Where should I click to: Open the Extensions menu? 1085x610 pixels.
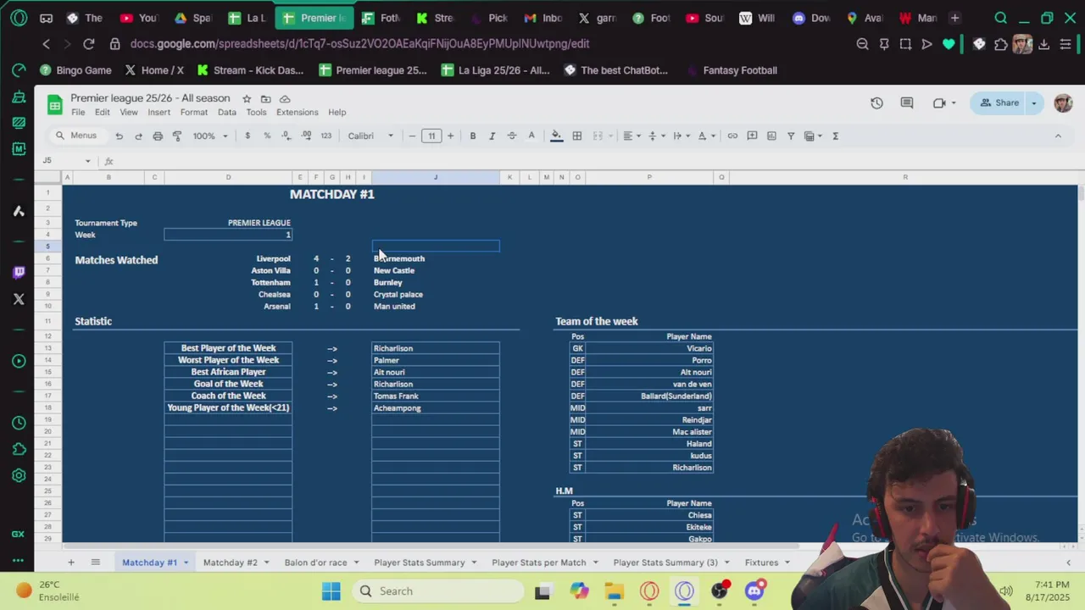[x=297, y=113]
